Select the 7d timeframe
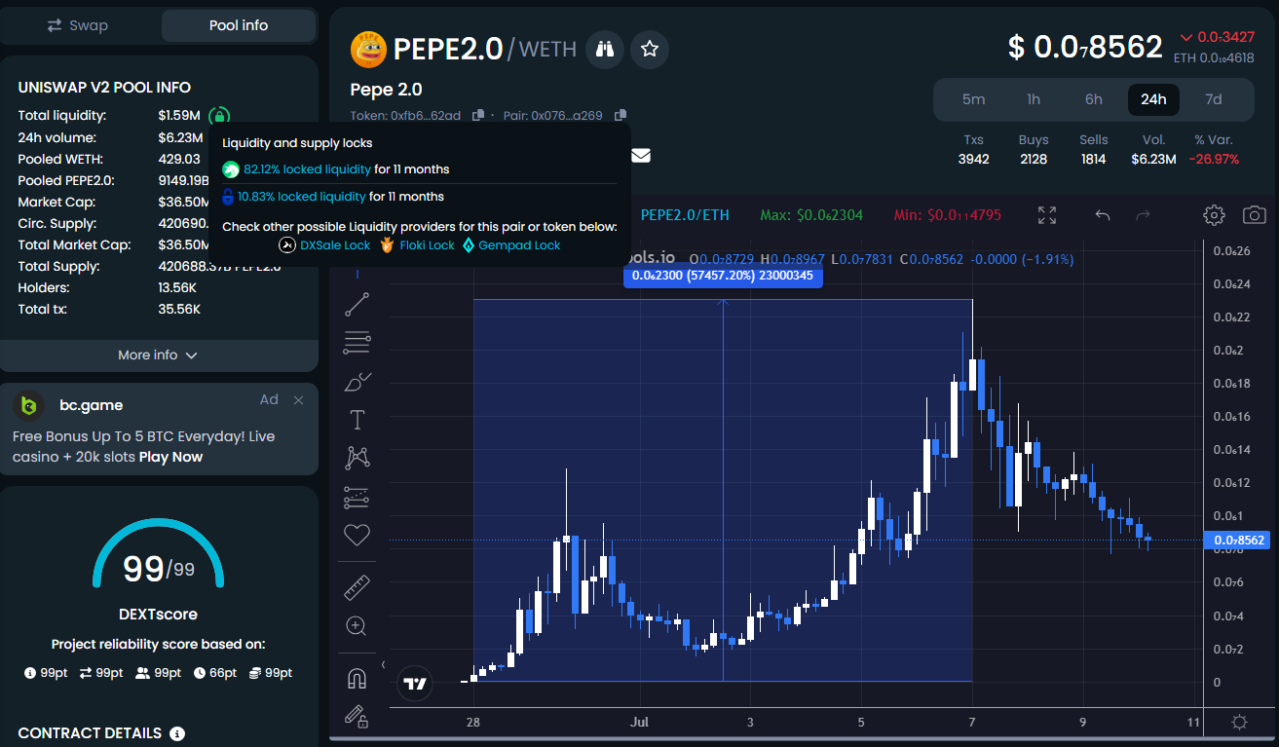Image resolution: width=1279 pixels, height=747 pixels. pos(1213,99)
